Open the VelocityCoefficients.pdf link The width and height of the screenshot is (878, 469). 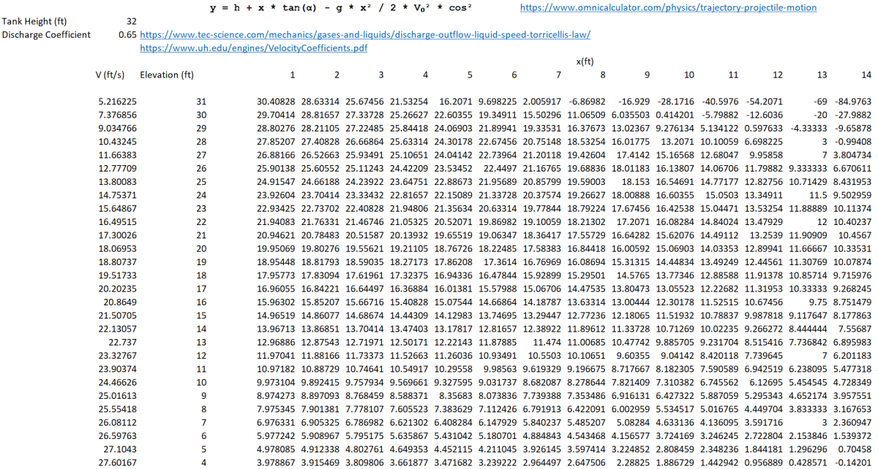point(253,48)
